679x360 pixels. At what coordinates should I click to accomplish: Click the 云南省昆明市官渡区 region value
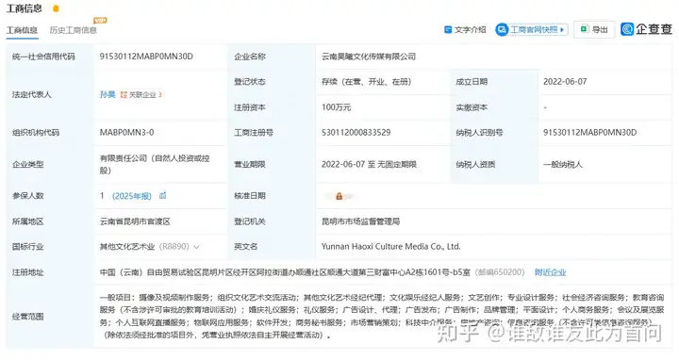(135, 221)
